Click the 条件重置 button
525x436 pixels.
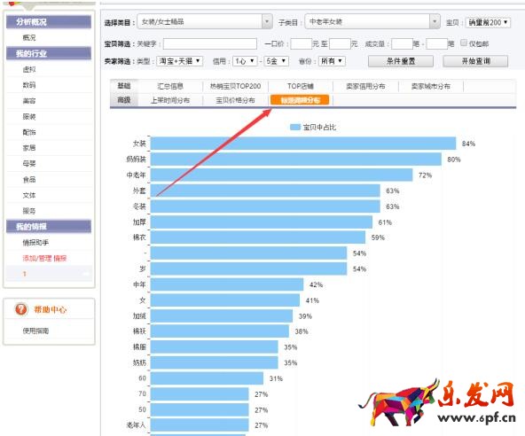[401, 61]
